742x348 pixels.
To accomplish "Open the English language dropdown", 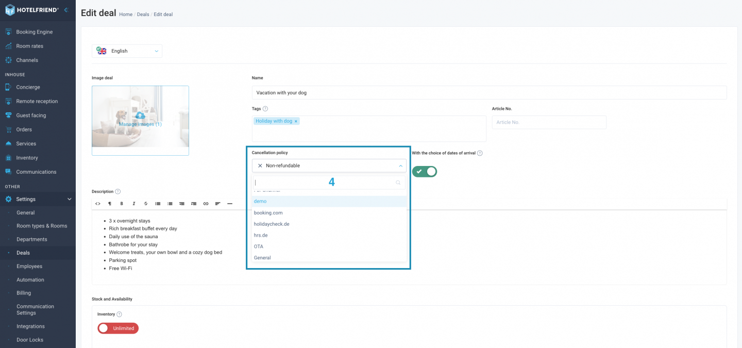I will 127,51.
